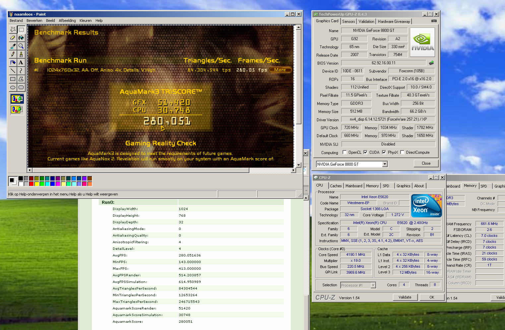Open the Afbeelding menu in Paint
Viewport: 505px width, 330px height.
(67, 21)
